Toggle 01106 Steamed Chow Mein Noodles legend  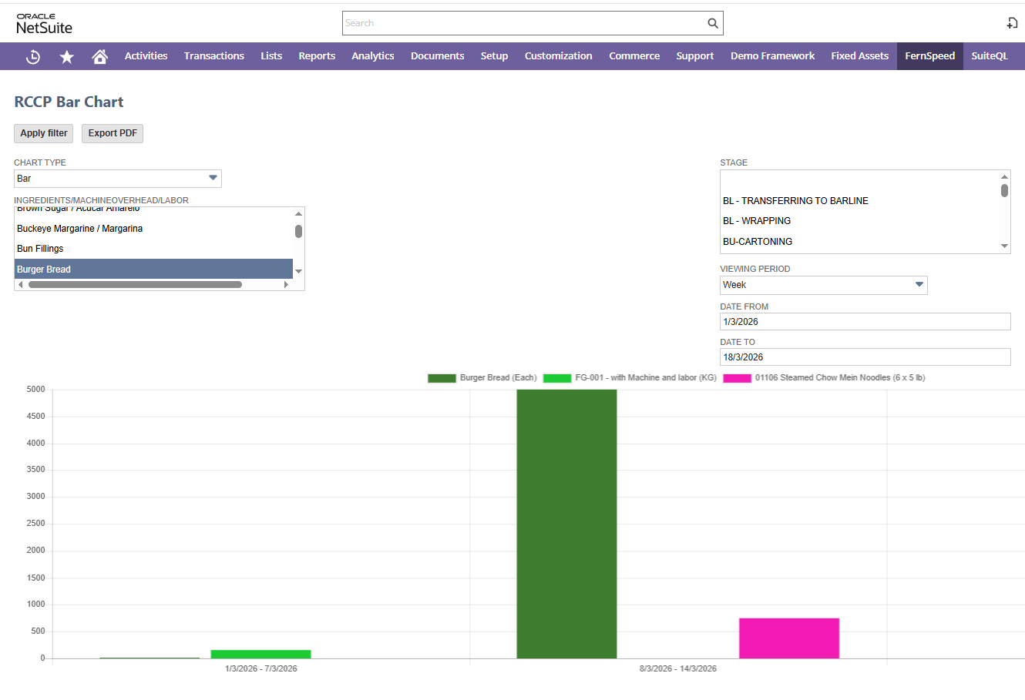point(824,378)
